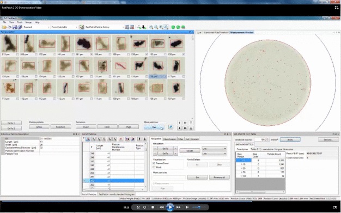This screenshot has width=341, height=213.
Task: Switch to the Classification tab
Action: tap(169, 139)
